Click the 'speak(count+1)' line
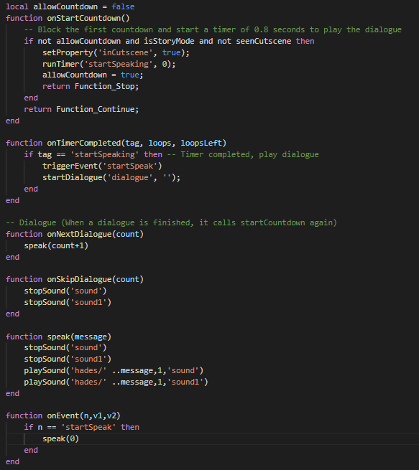Viewport: 419px width, 470px height. point(56,245)
